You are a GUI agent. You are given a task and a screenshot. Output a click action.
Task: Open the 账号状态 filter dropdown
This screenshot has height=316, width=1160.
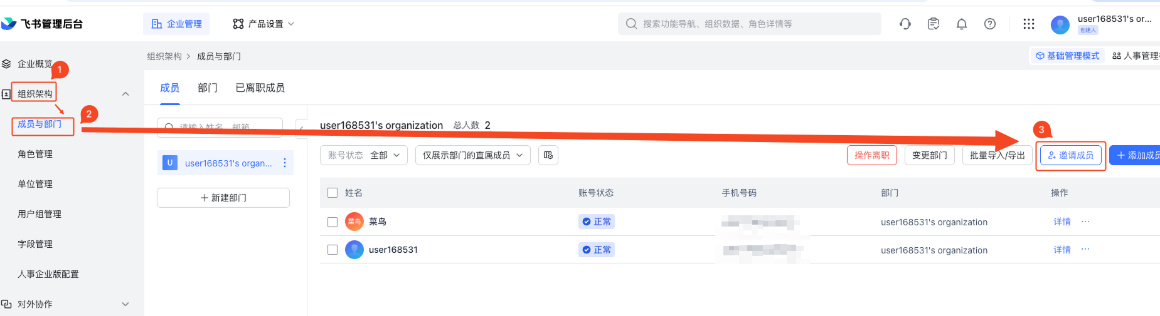364,155
